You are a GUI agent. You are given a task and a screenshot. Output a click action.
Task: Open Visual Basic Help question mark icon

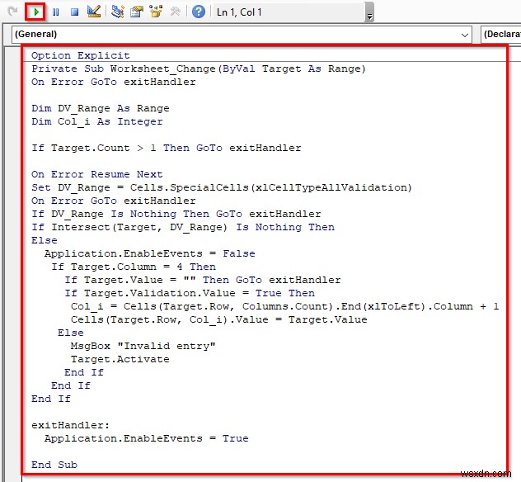coord(199,12)
